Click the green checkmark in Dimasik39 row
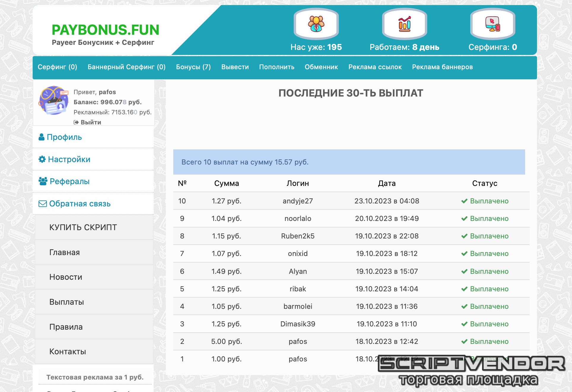This screenshot has width=572, height=392. 465,324
